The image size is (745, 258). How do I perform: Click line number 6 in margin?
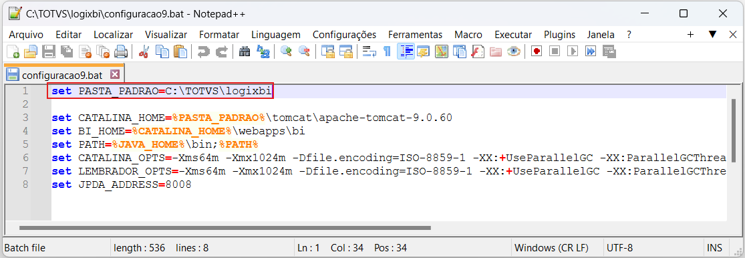[25, 158]
